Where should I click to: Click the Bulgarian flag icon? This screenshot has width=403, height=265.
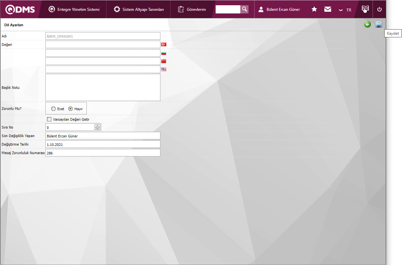(164, 53)
